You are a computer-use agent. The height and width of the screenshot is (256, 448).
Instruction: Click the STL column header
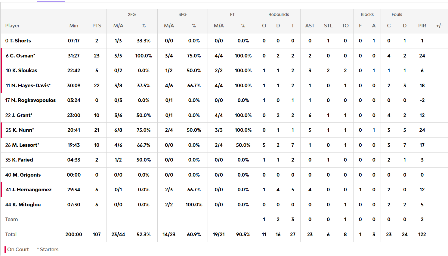[328, 26]
